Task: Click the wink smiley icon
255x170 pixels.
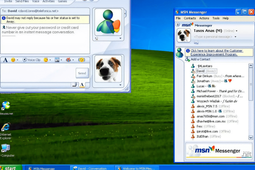Action: 46,60
